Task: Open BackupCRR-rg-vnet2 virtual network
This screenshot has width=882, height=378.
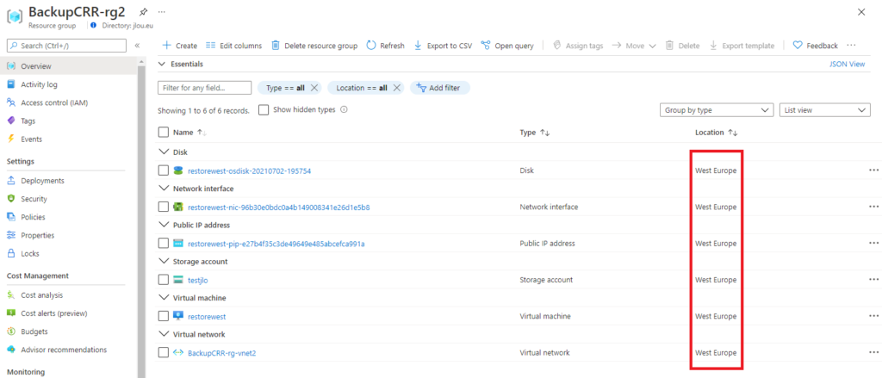Action: pyautogui.click(x=221, y=353)
